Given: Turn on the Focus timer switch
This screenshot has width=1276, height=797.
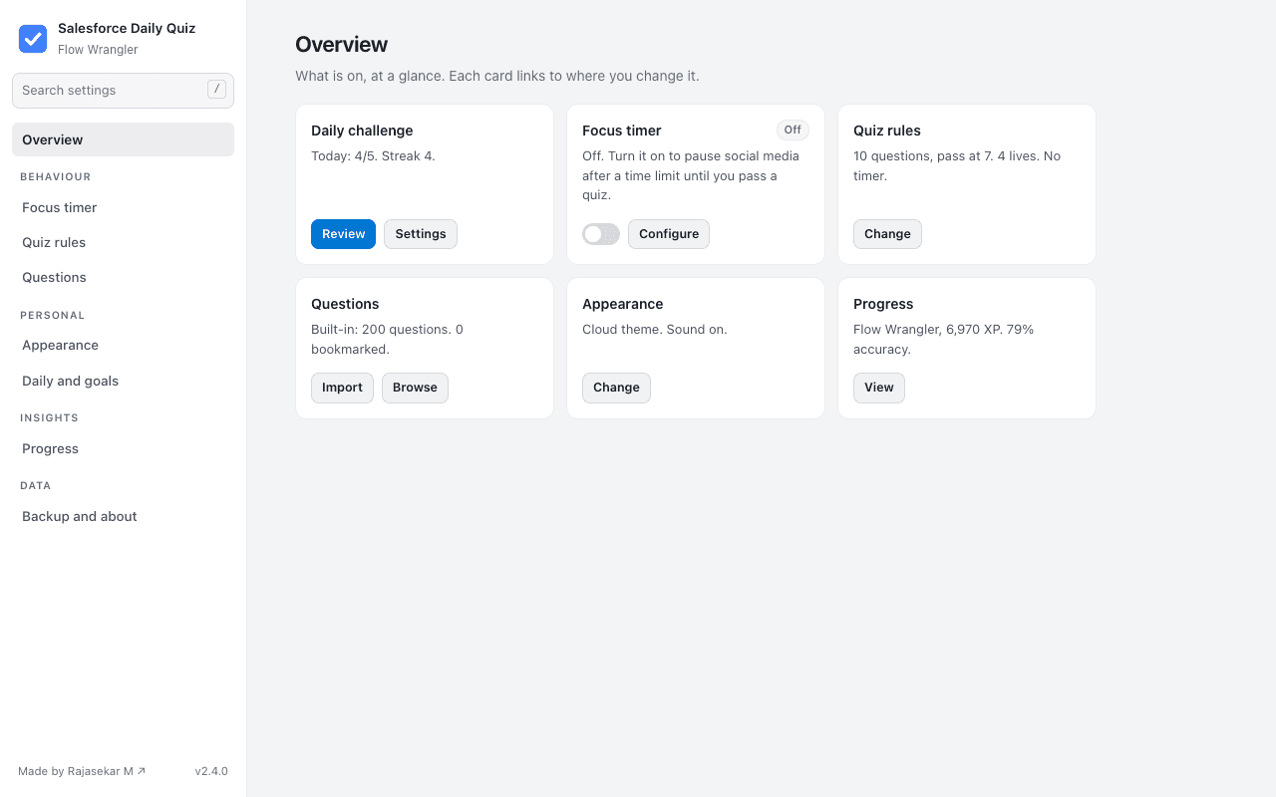Looking at the screenshot, I should (x=601, y=234).
